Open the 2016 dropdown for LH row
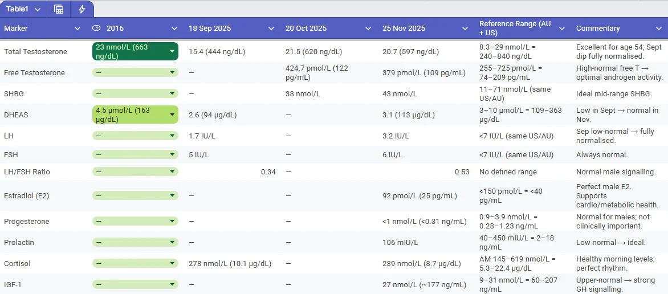Screen dimensions: 668x294 pos(172,136)
